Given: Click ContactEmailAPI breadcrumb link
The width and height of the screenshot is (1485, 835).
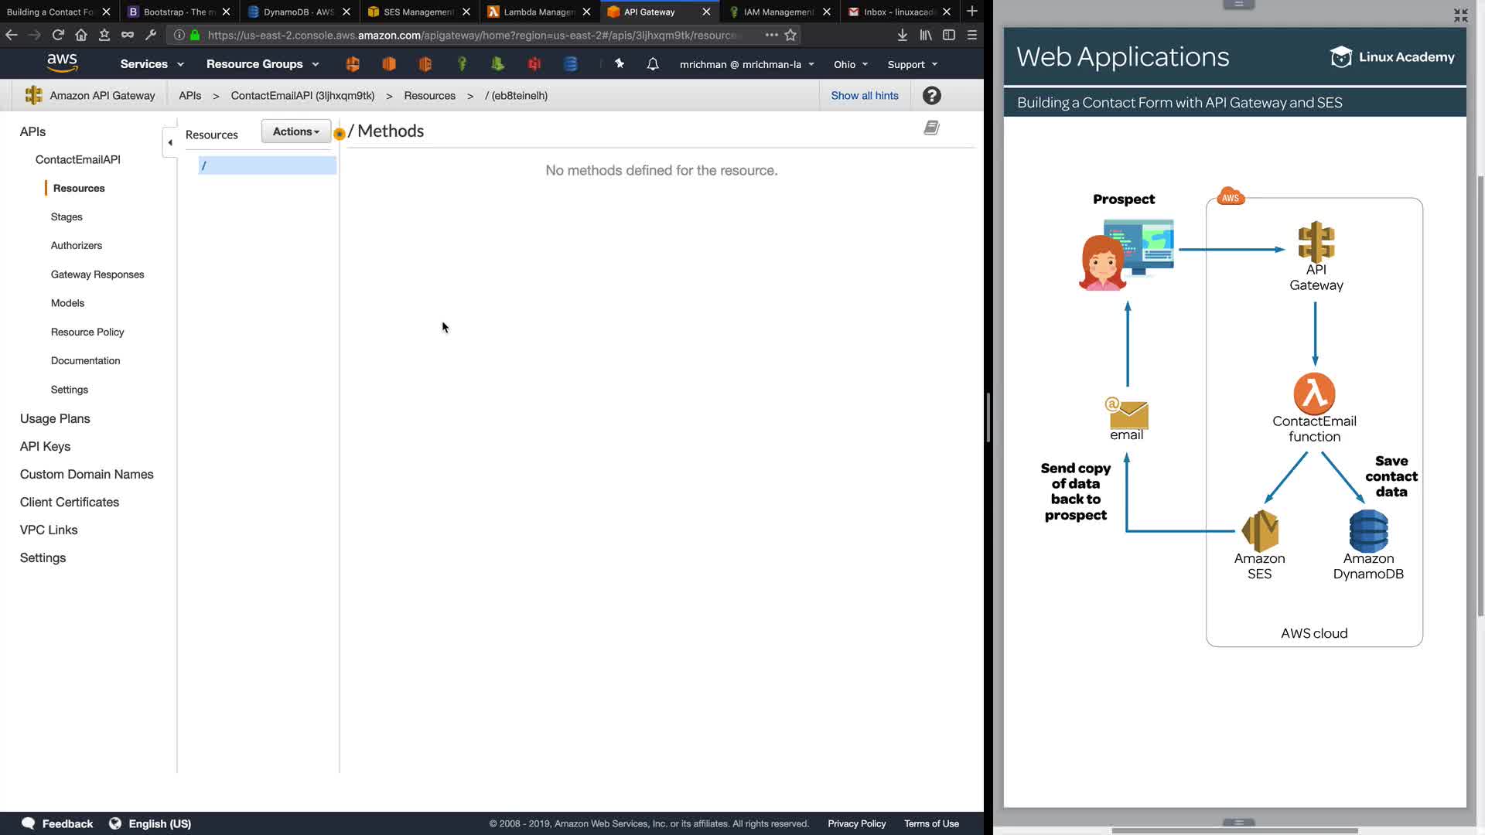Looking at the screenshot, I should pos(302,96).
